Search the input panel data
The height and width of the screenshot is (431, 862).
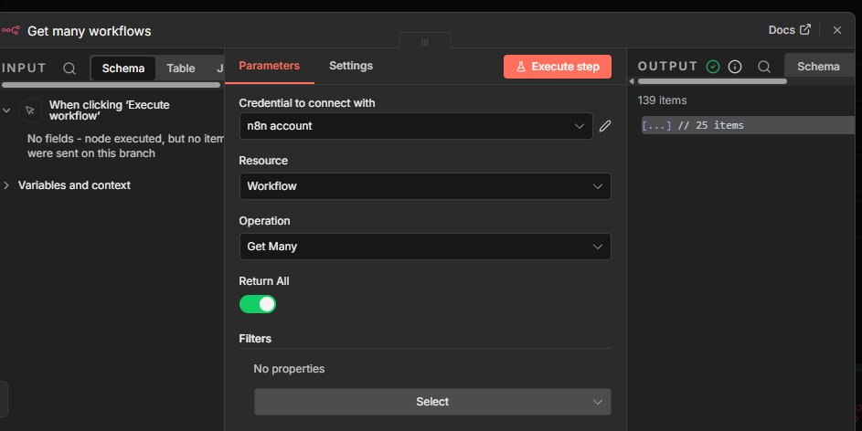tap(69, 68)
